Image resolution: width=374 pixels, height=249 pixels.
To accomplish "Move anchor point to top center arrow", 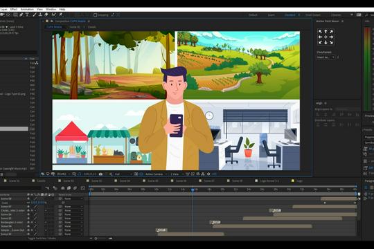I will (326, 31).
